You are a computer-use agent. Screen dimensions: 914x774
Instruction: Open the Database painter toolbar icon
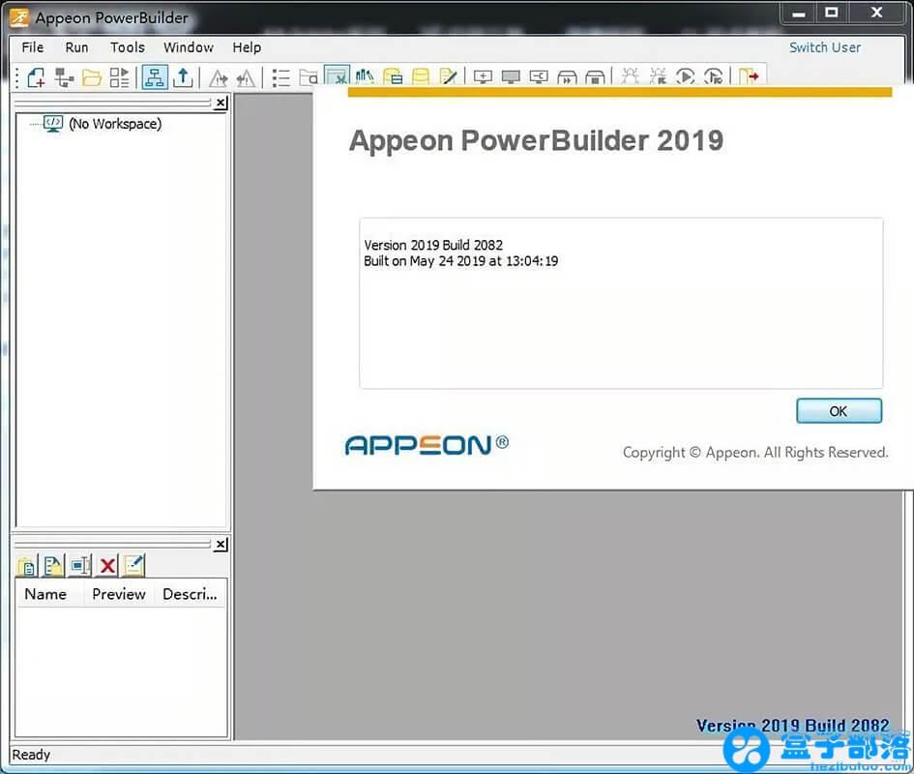[x=420, y=77]
